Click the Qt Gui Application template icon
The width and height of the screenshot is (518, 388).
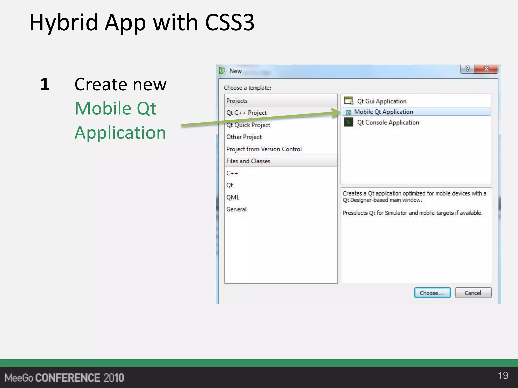pos(349,101)
